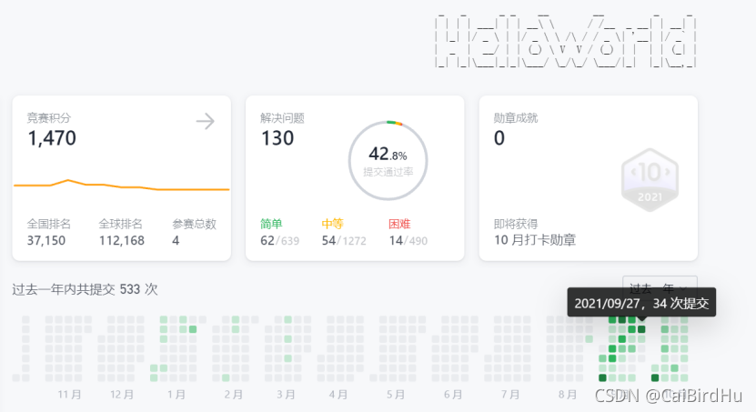756x412 pixels.
Task: Click the 即将获得 label
Action: [x=516, y=224]
